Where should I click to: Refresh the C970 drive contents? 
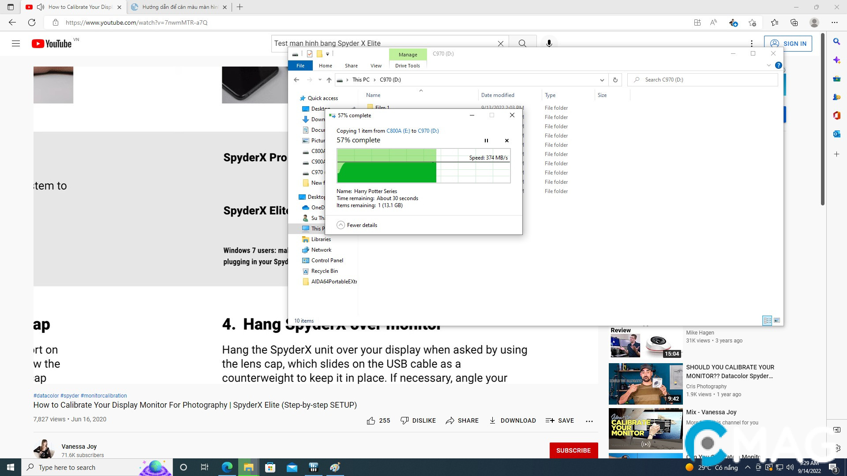click(x=615, y=80)
